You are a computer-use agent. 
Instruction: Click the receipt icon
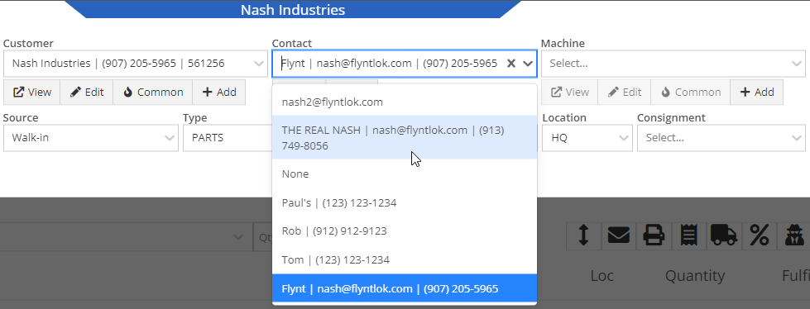tap(689, 236)
